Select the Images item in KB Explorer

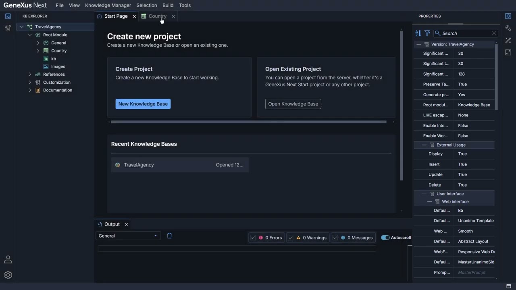pos(58,66)
